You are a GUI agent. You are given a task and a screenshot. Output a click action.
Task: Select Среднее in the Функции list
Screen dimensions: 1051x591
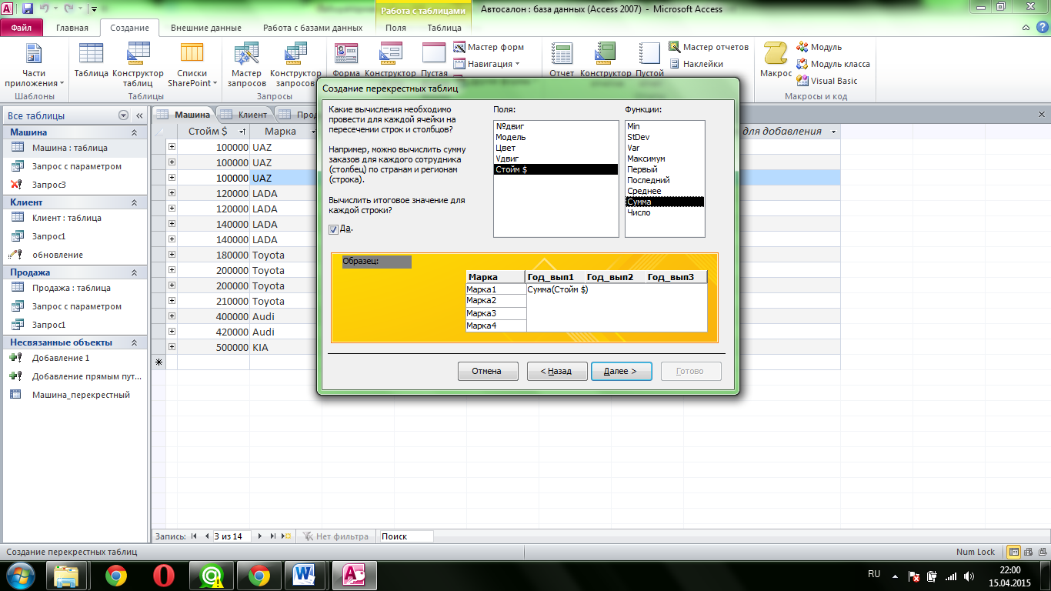click(x=665, y=191)
